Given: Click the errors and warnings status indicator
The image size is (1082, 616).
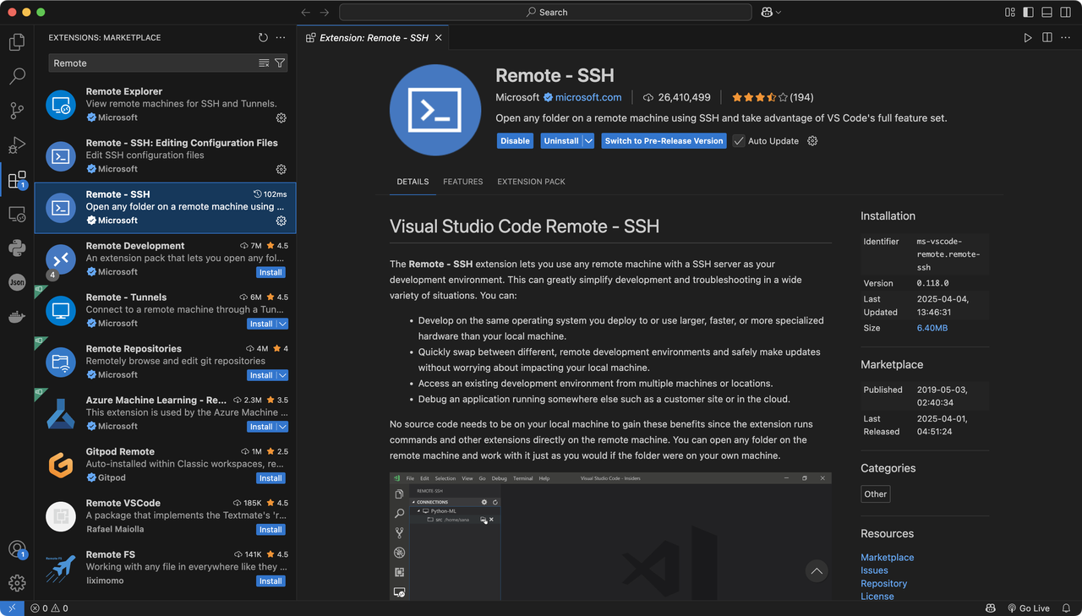Looking at the screenshot, I should [49, 608].
